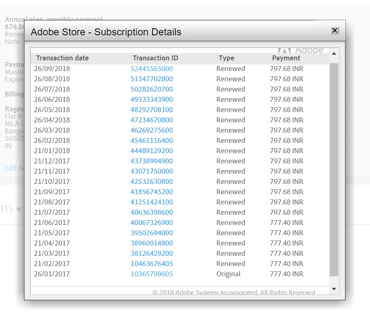Open transaction ID 42532630800

point(152,181)
